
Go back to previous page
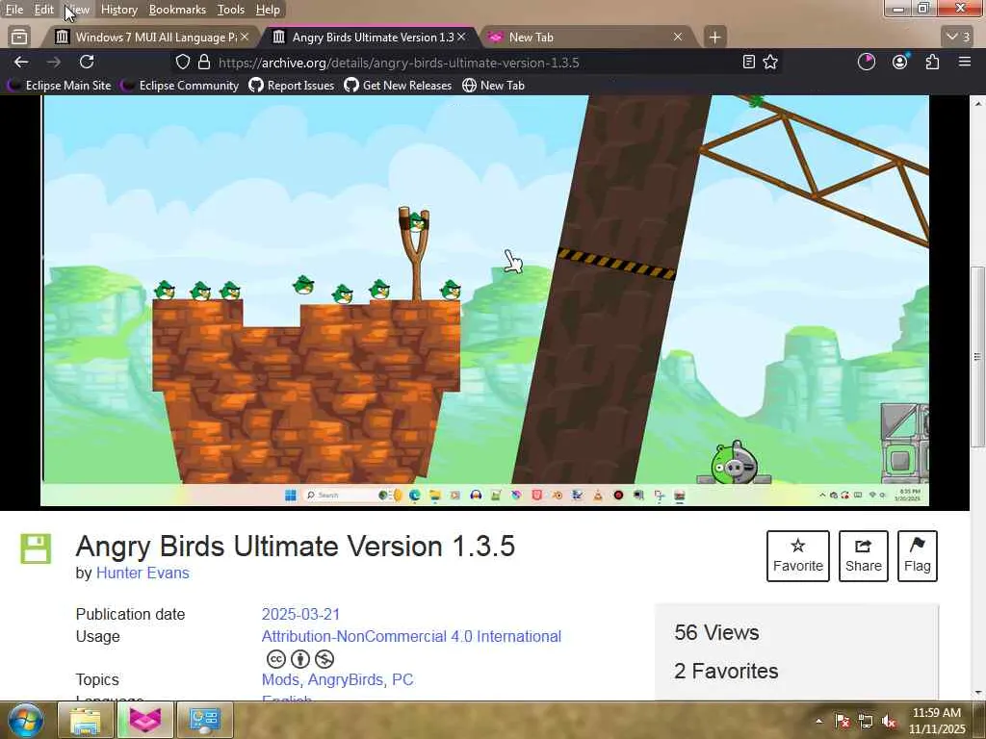(x=21, y=62)
